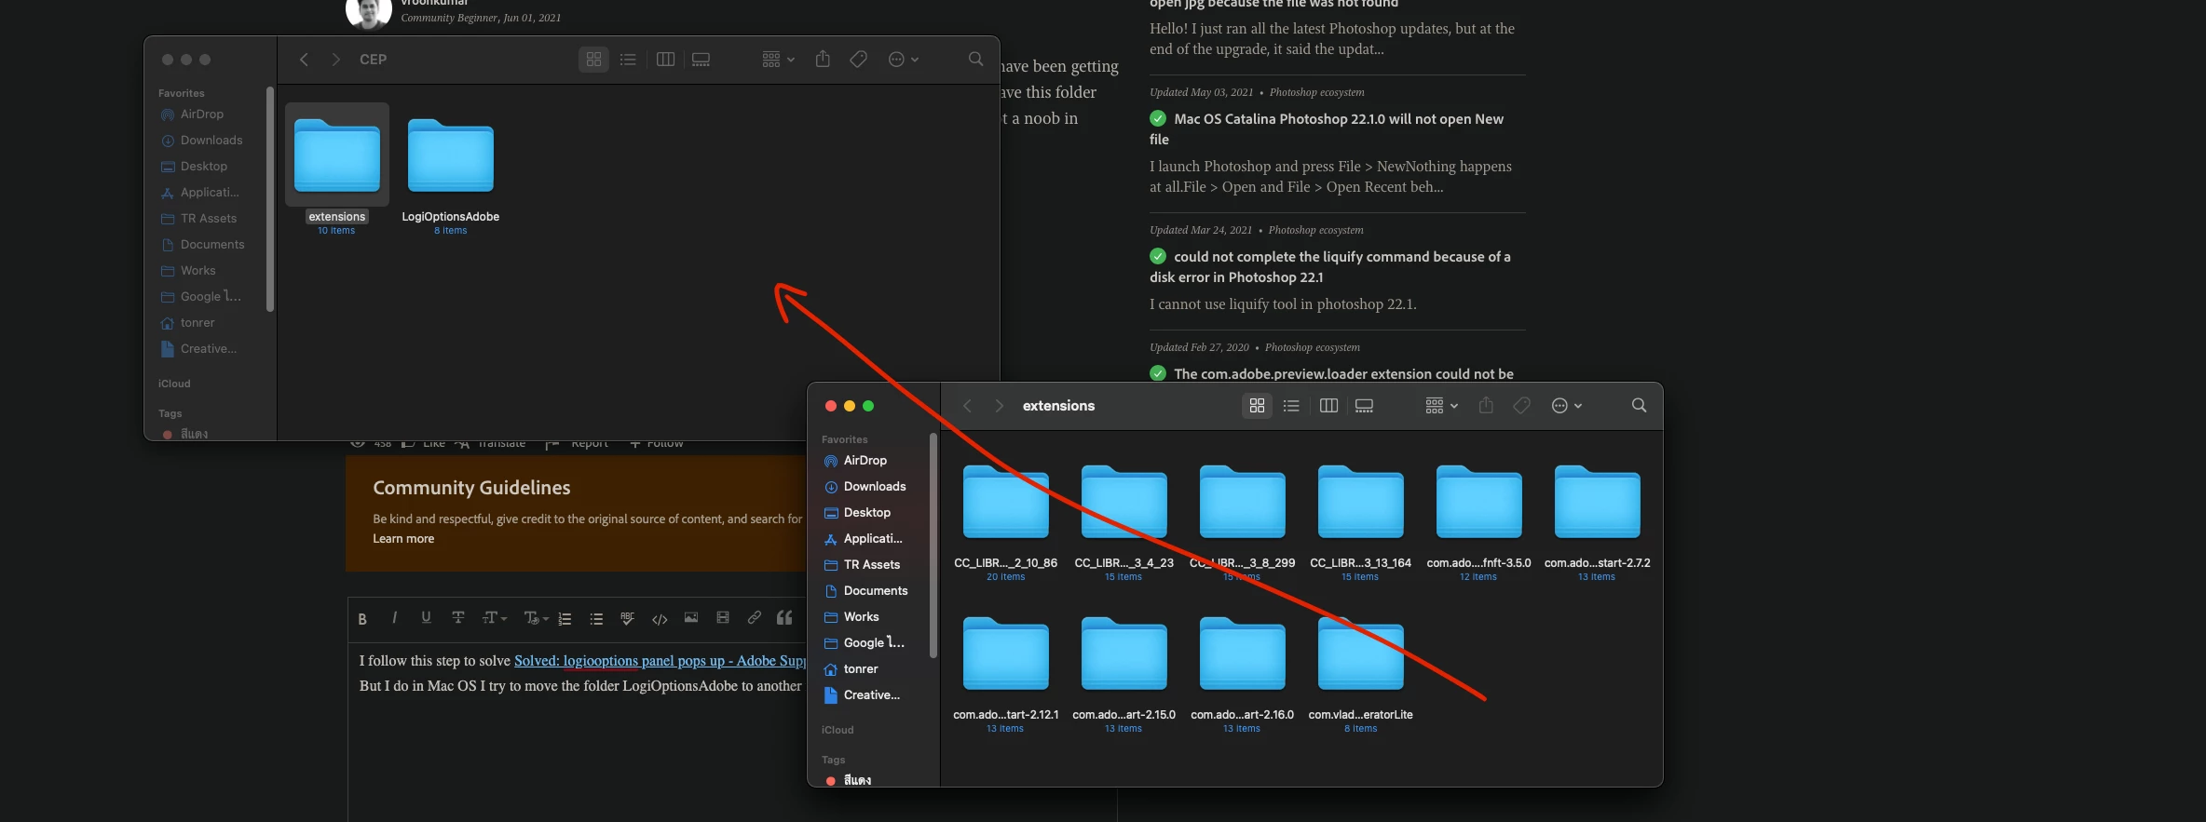The width and height of the screenshot is (2206, 822).
Task: Insert a numbered list in editor
Action: coord(565,618)
